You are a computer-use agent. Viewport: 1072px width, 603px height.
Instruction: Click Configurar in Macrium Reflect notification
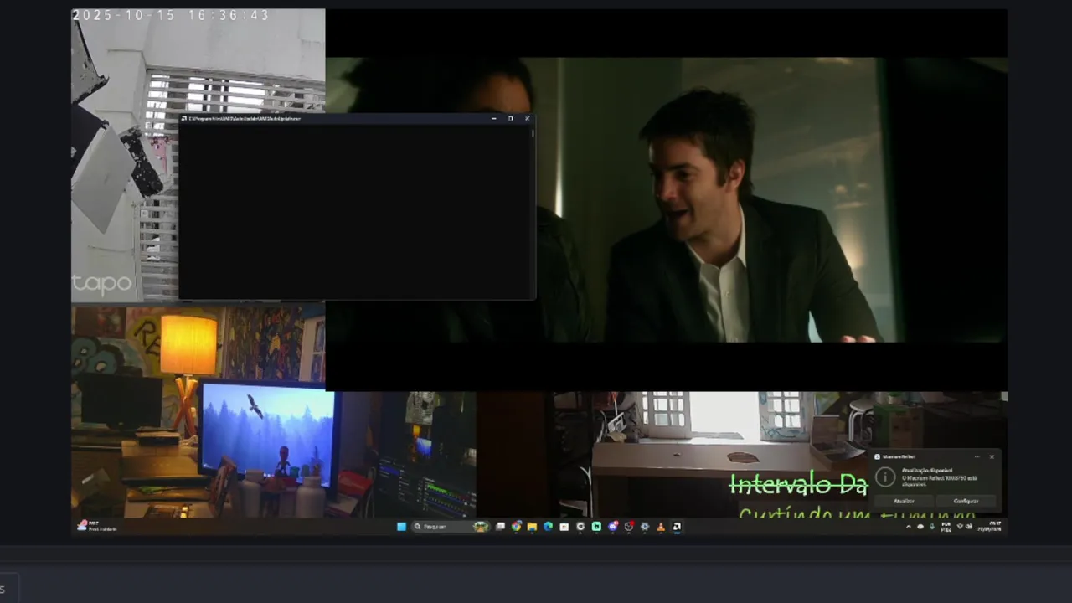[966, 501]
